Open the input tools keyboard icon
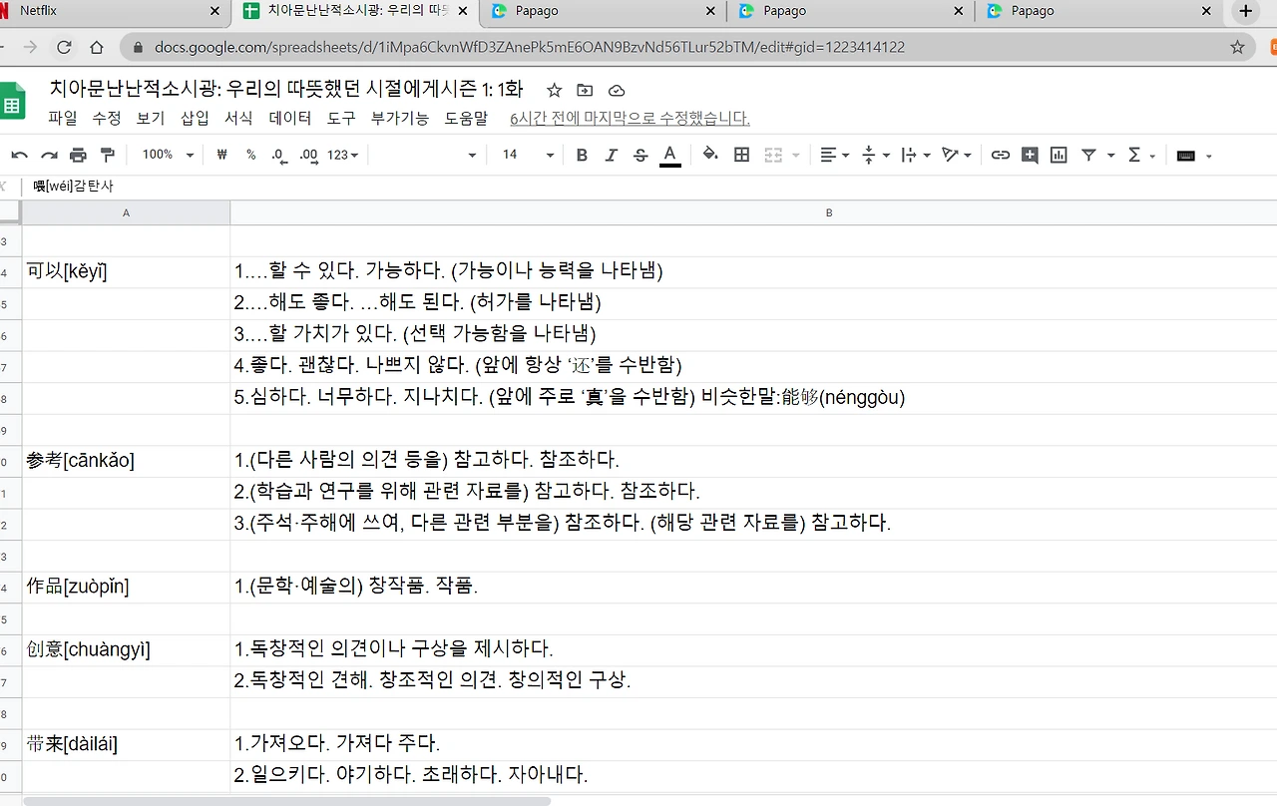 click(1185, 155)
